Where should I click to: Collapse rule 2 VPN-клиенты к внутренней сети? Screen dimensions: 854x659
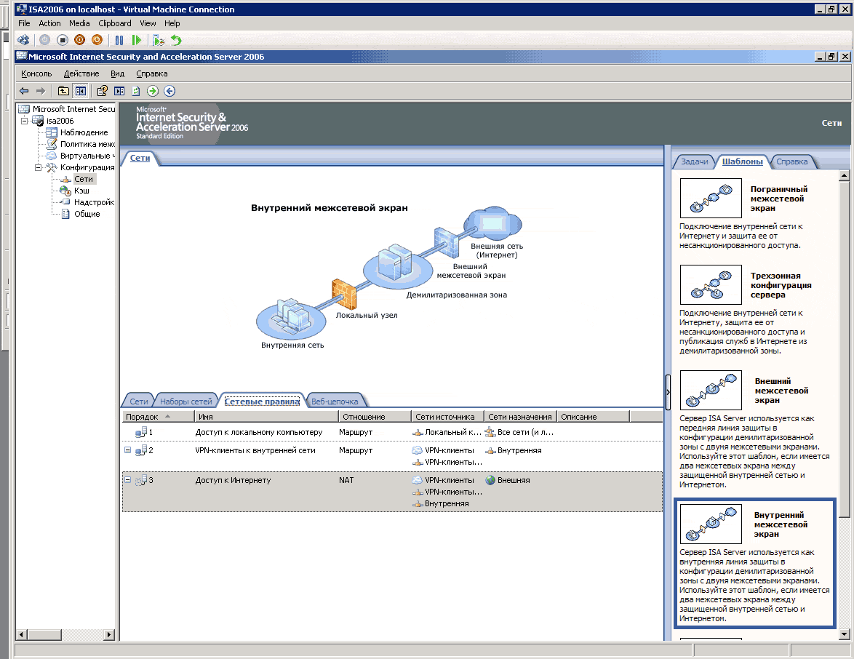(127, 450)
